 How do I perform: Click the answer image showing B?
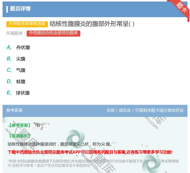click(41, 126)
